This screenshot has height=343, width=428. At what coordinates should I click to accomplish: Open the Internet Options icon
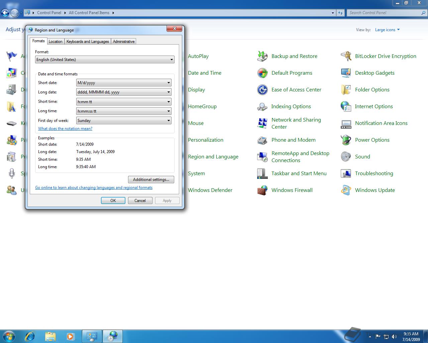346,107
